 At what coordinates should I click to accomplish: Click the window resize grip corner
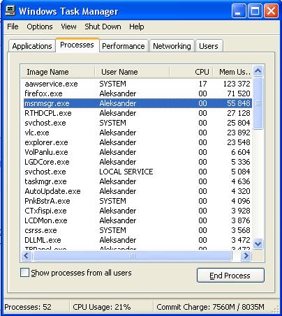[276, 309]
